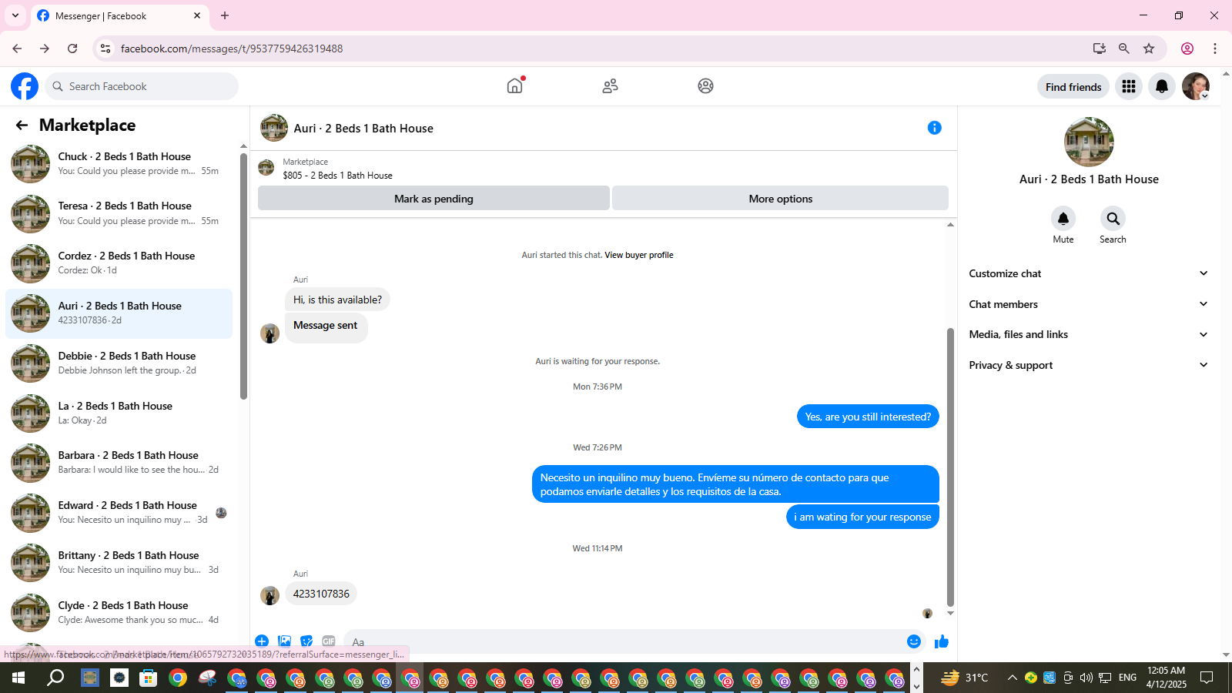This screenshot has height=693, width=1232.
Task: Open more actions plus icon in composer
Action: pyautogui.click(x=262, y=641)
